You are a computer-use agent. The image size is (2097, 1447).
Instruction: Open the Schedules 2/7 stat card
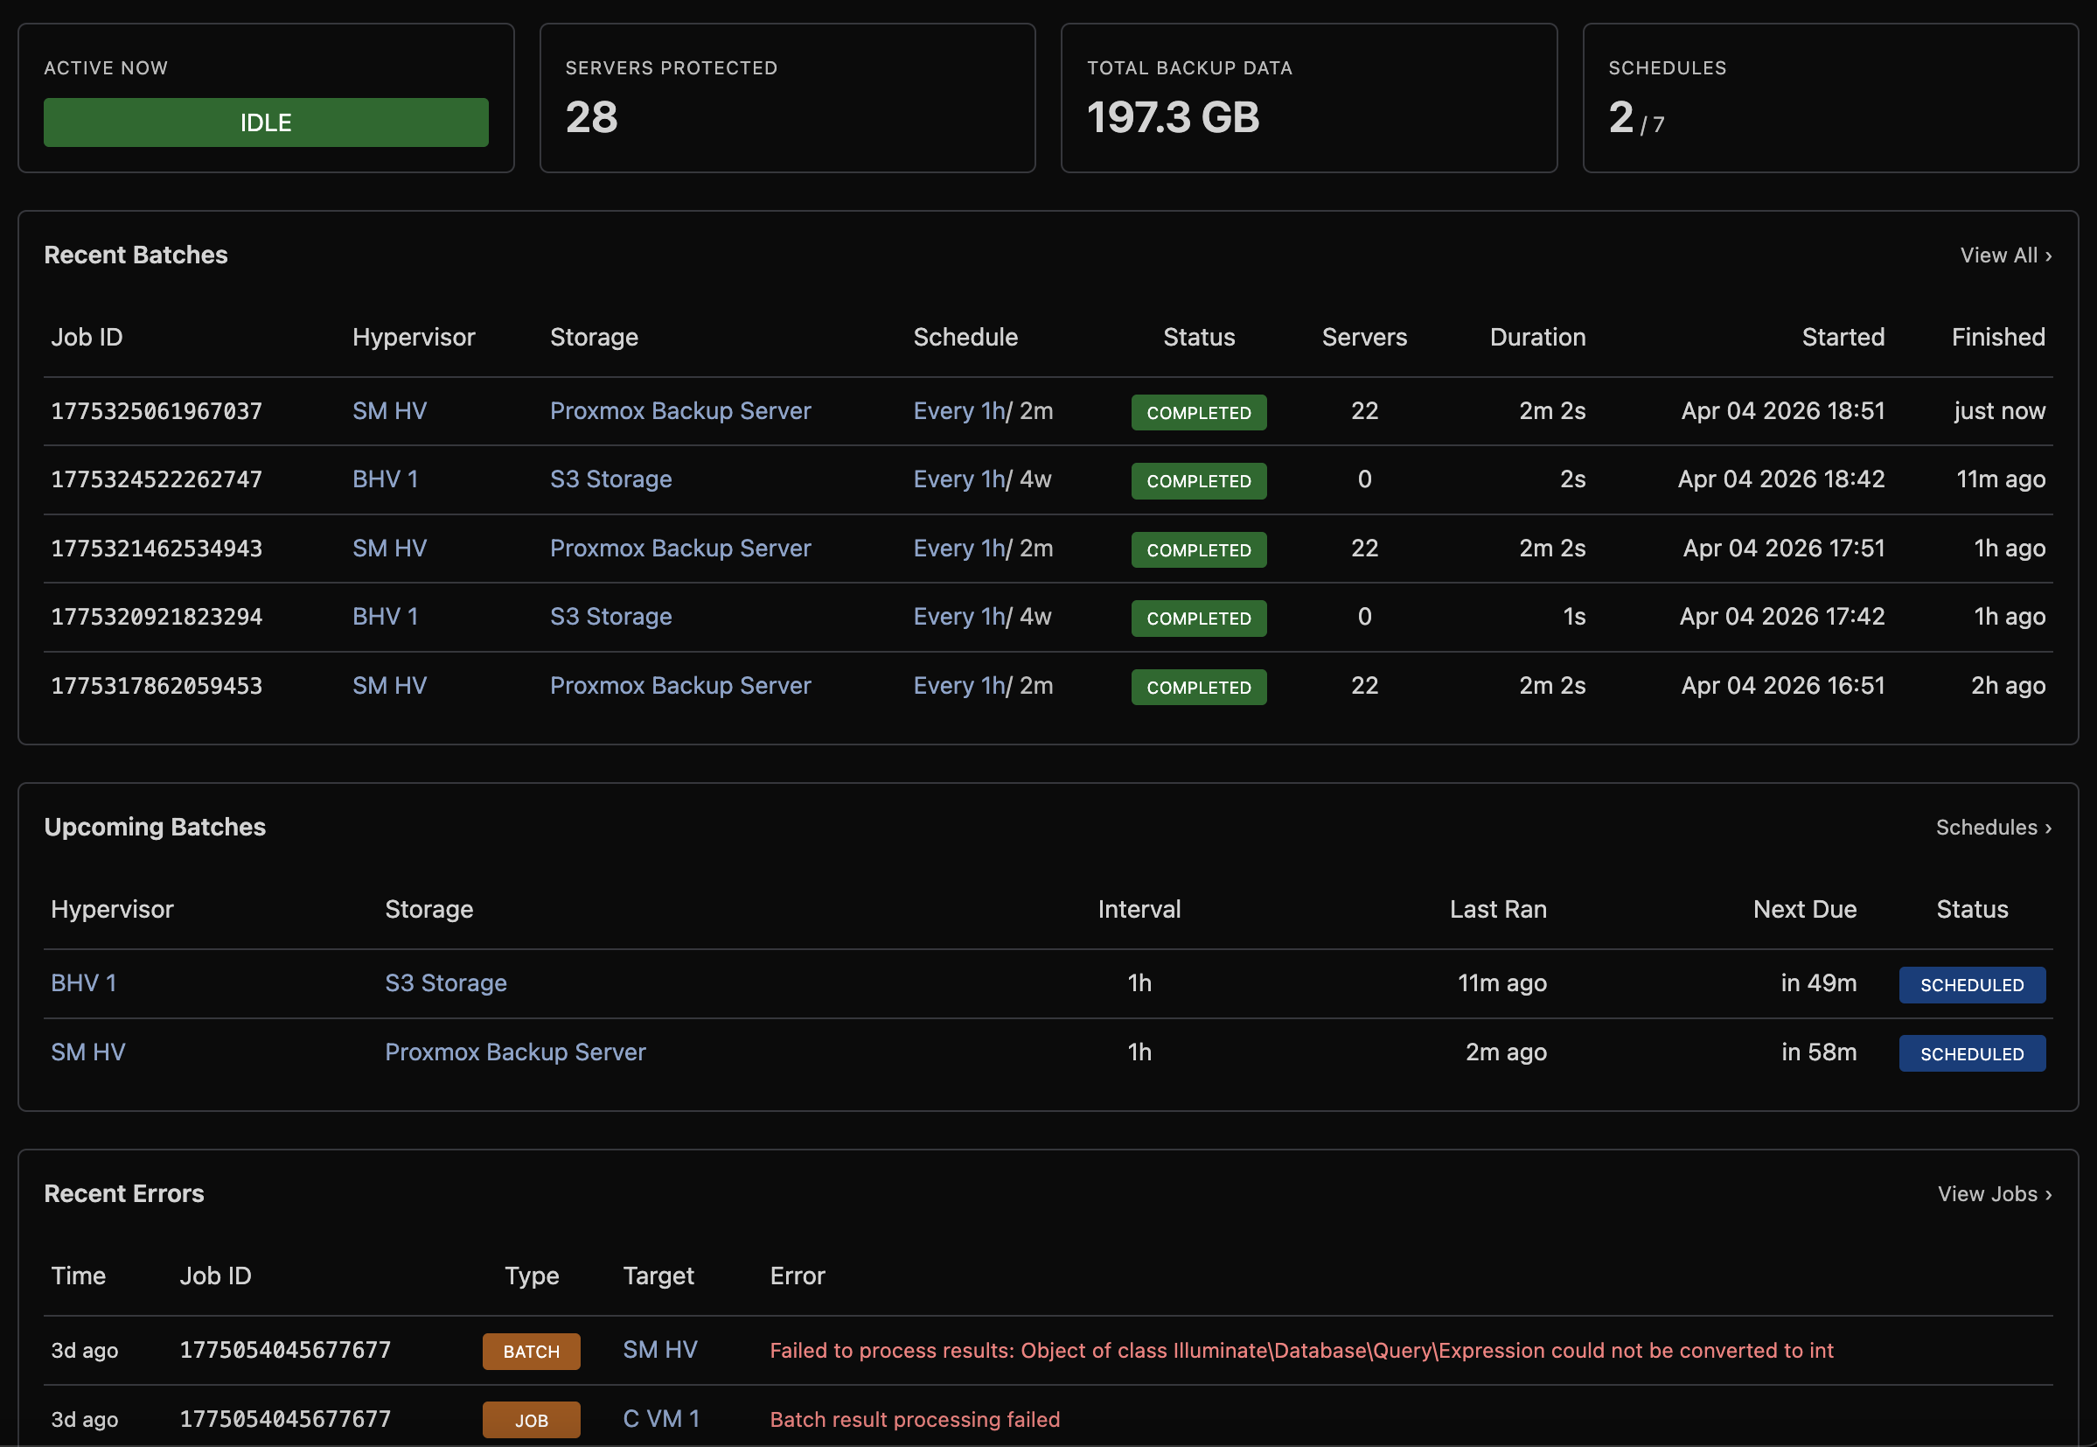[x=1829, y=97]
